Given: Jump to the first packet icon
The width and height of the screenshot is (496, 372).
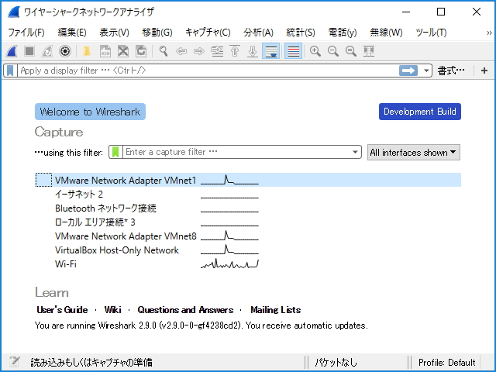Looking at the screenshot, I should pyautogui.click(x=235, y=51).
